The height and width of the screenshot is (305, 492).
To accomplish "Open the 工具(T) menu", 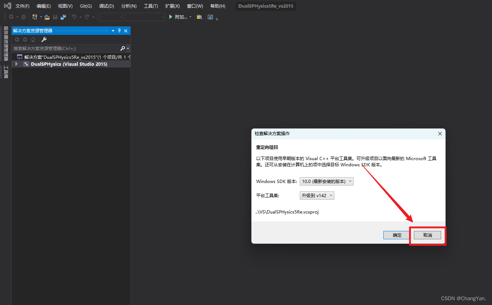I will click(x=151, y=6).
